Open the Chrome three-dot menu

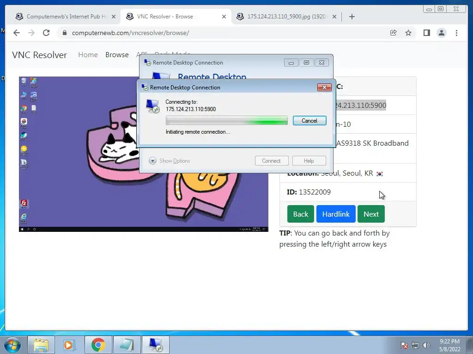pyautogui.click(x=456, y=33)
